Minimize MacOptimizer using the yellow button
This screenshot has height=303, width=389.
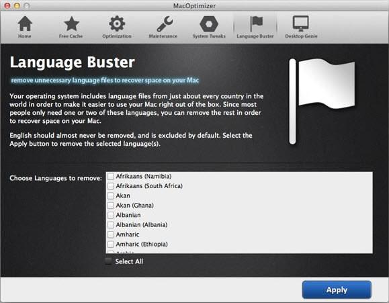(x=17, y=5)
